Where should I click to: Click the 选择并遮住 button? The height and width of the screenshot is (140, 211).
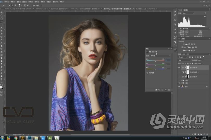click(37, 6)
